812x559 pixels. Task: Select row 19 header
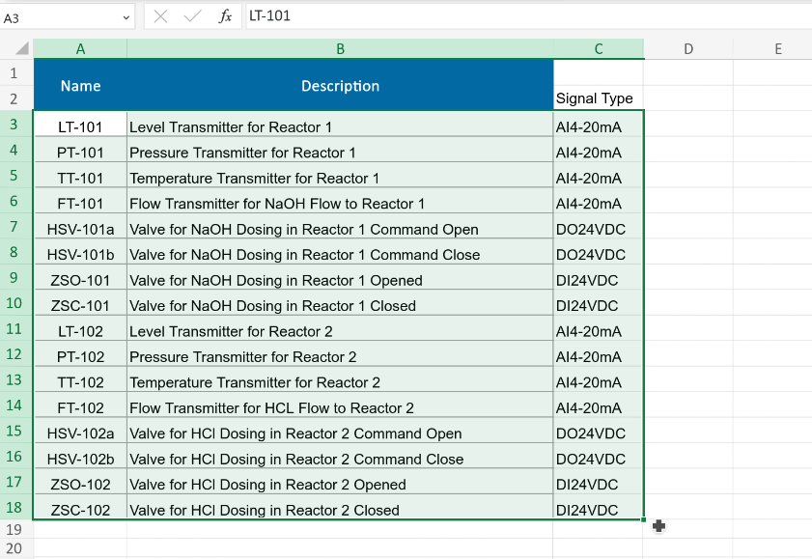(x=14, y=530)
